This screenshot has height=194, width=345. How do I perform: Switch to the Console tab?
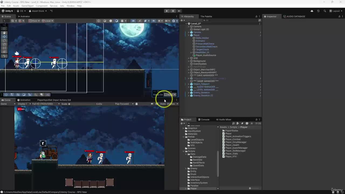point(203,120)
